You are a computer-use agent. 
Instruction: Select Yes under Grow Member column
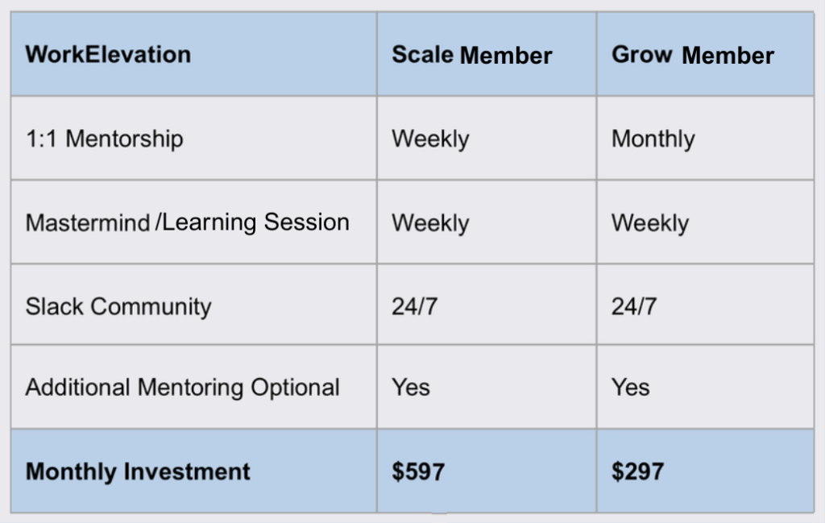(x=705, y=387)
